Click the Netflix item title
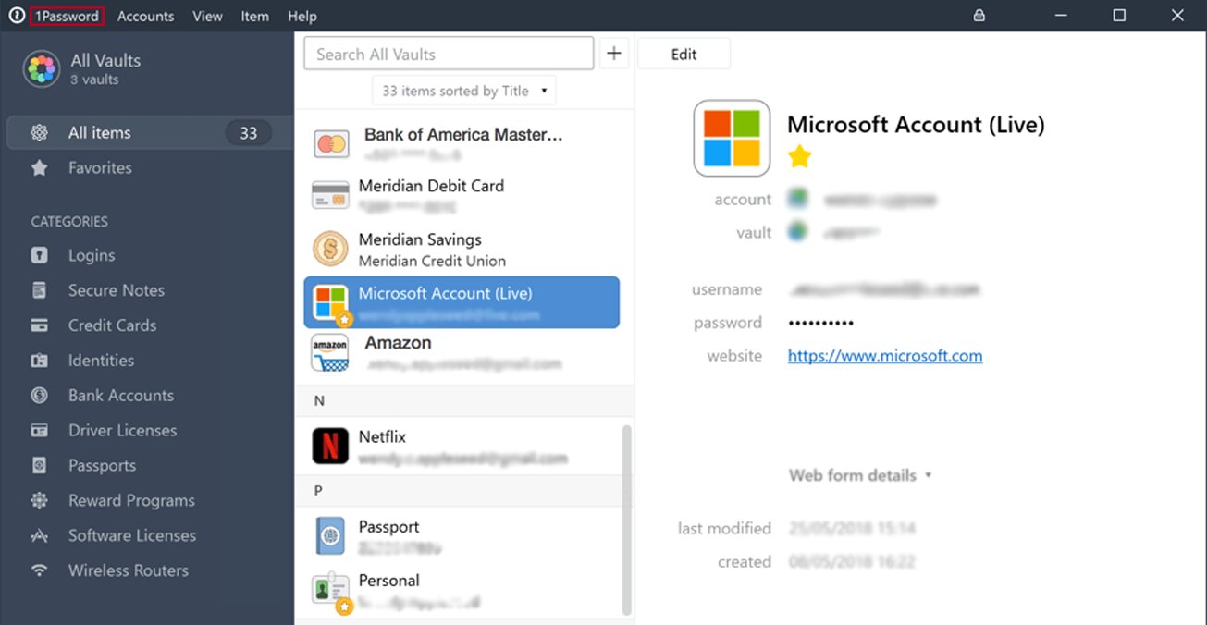1207x625 pixels. pos(382,437)
